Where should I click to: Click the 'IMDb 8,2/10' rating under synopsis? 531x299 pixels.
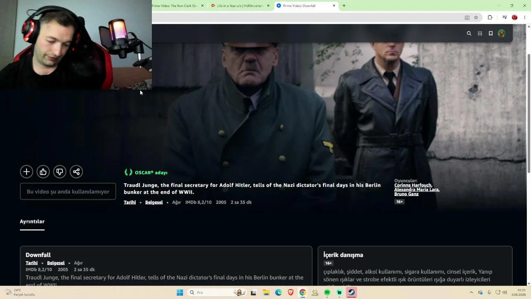(198, 202)
